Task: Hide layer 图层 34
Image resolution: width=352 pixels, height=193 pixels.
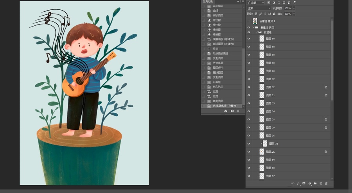Action: point(249,111)
